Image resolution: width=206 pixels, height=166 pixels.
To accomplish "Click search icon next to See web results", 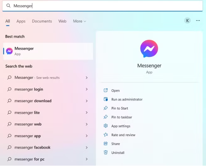I will (9, 77).
